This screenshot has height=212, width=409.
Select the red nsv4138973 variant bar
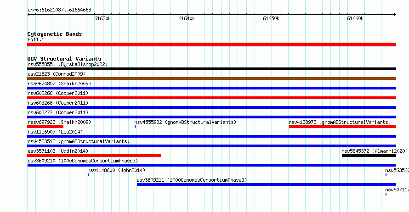click(x=342, y=127)
